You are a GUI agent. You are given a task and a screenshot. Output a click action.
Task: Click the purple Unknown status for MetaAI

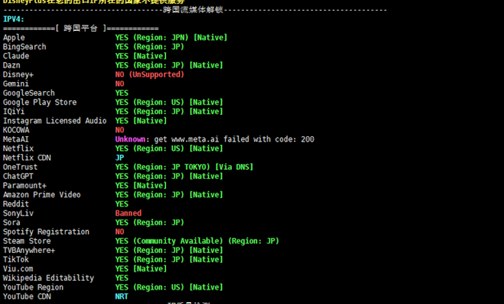click(131, 139)
